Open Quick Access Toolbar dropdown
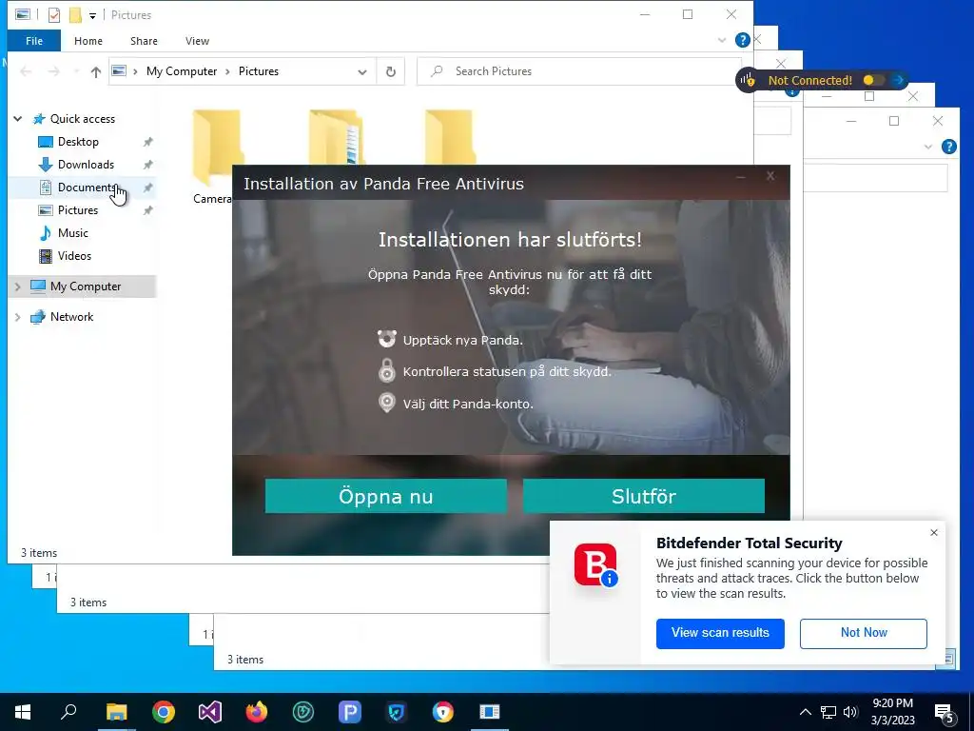Image resolution: width=974 pixels, height=731 pixels. pyautogui.click(x=92, y=15)
